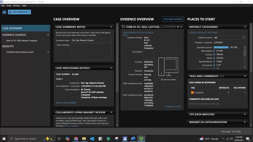
Task: Click the Add New Evidence button
Action: pos(173,19)
